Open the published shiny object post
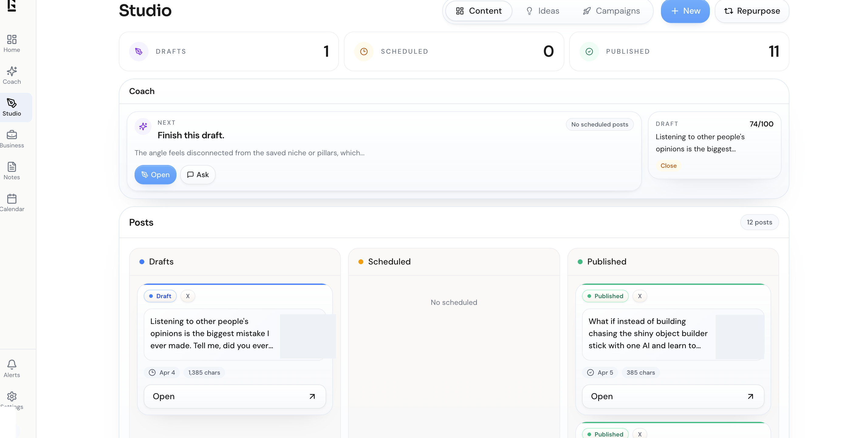The width and height of the screenshot is (859, 438). [x=673, y=396]
